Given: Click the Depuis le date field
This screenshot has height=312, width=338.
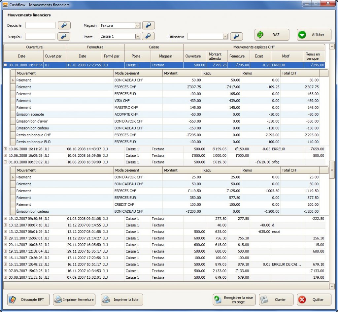Looking at the screenshot, I should [41, 25].
